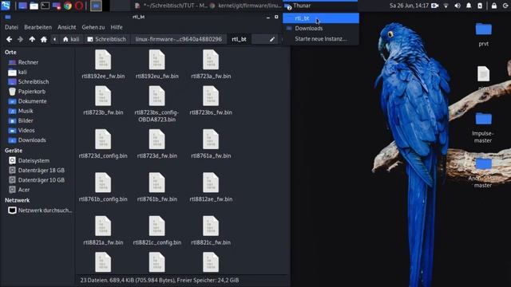The image size is (511, 287).
Task: Open the home folder via house icon
Action: [44, 39]
